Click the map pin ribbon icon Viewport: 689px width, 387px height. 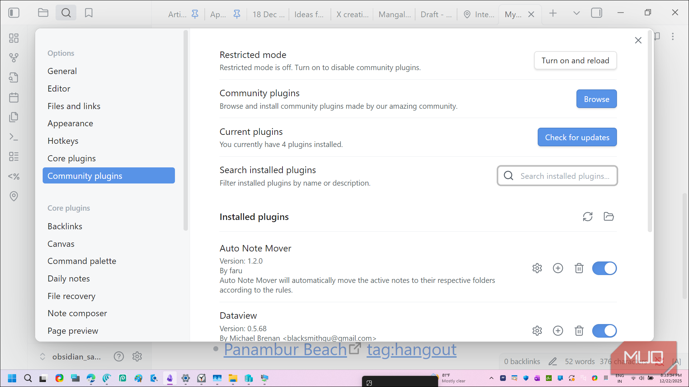coord(14,196)
